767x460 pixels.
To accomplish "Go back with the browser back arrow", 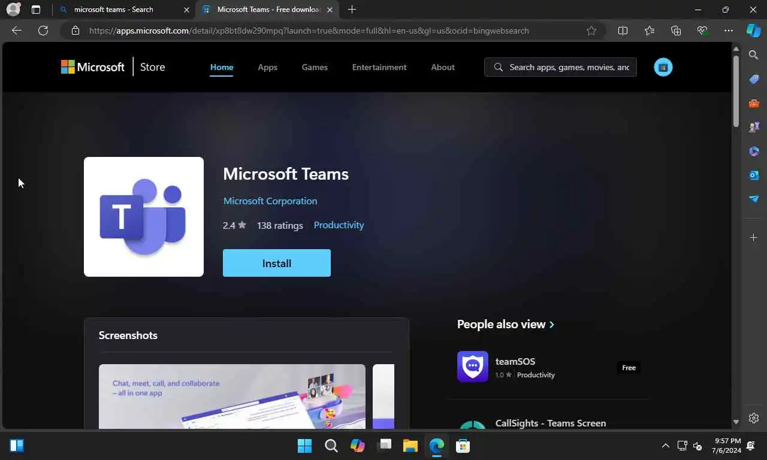I will 17,31.
